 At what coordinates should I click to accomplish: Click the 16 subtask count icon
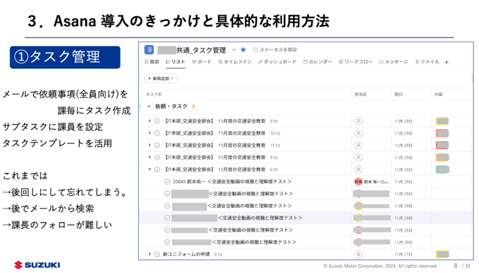(x=275, y=133)
